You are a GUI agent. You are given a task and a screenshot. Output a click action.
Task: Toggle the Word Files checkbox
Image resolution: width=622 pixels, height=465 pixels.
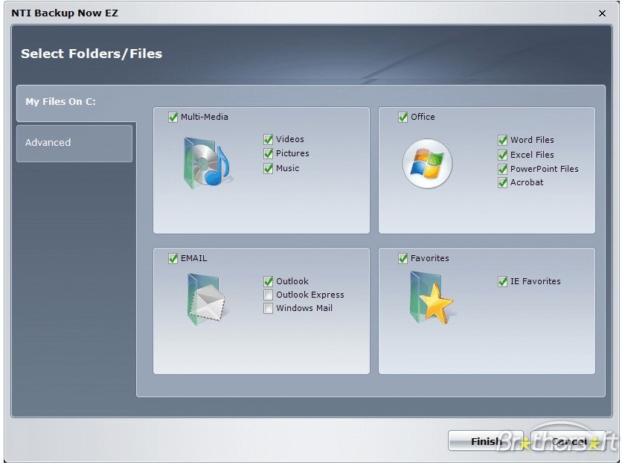pyautogui.click(x=503, y=140)
